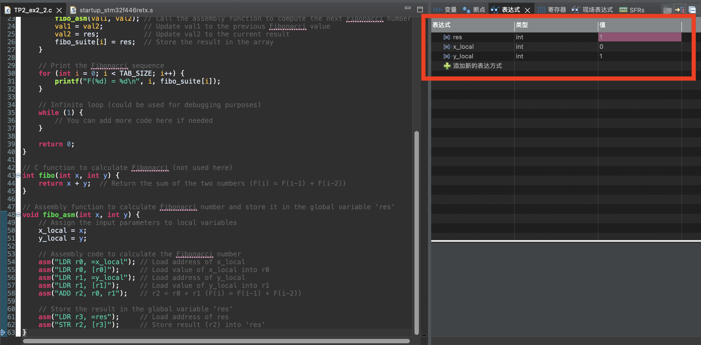Viewport: 701px width, 345px height.
Task: Collapse the fibo function at line 43
Action: (18, 175)
